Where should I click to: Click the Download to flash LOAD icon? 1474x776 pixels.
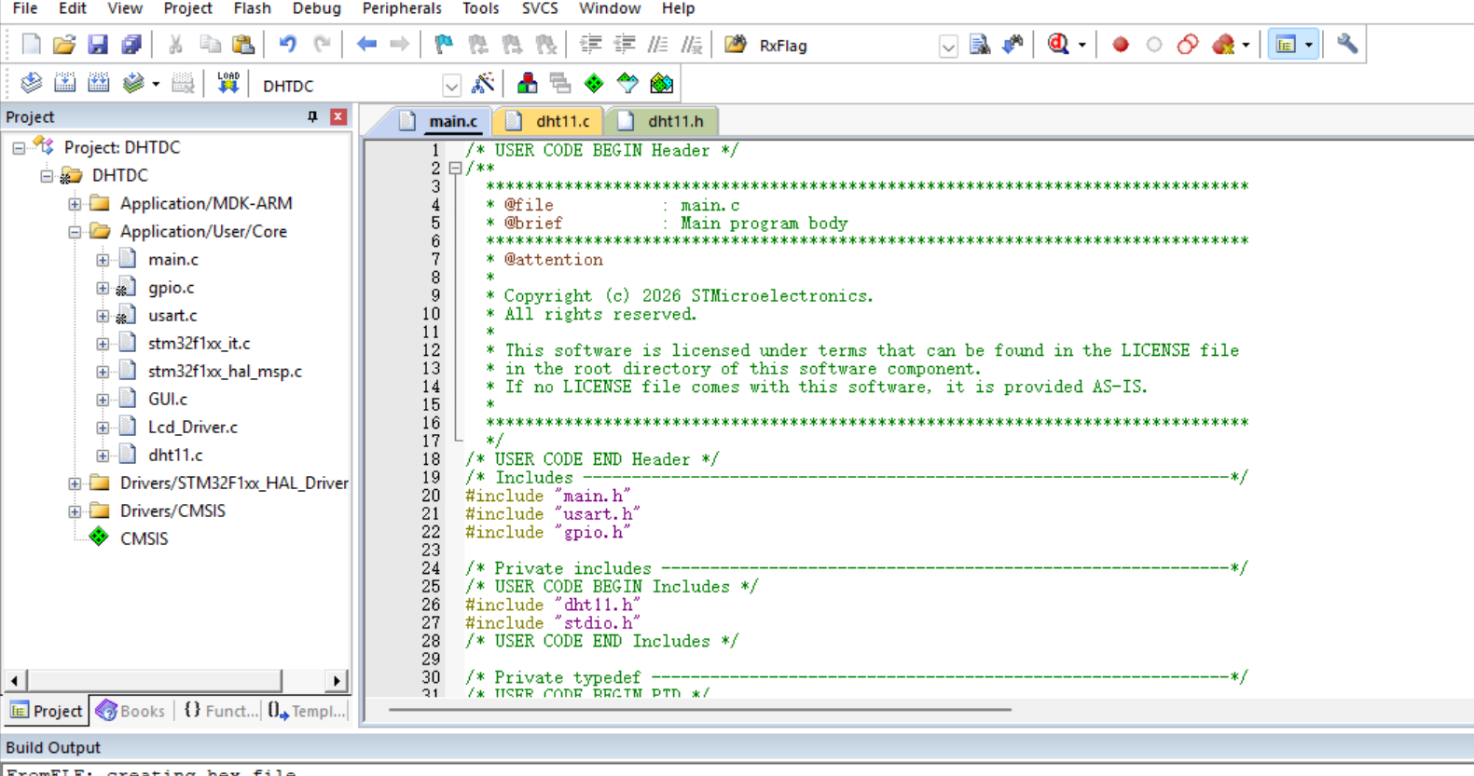point(228,84)
